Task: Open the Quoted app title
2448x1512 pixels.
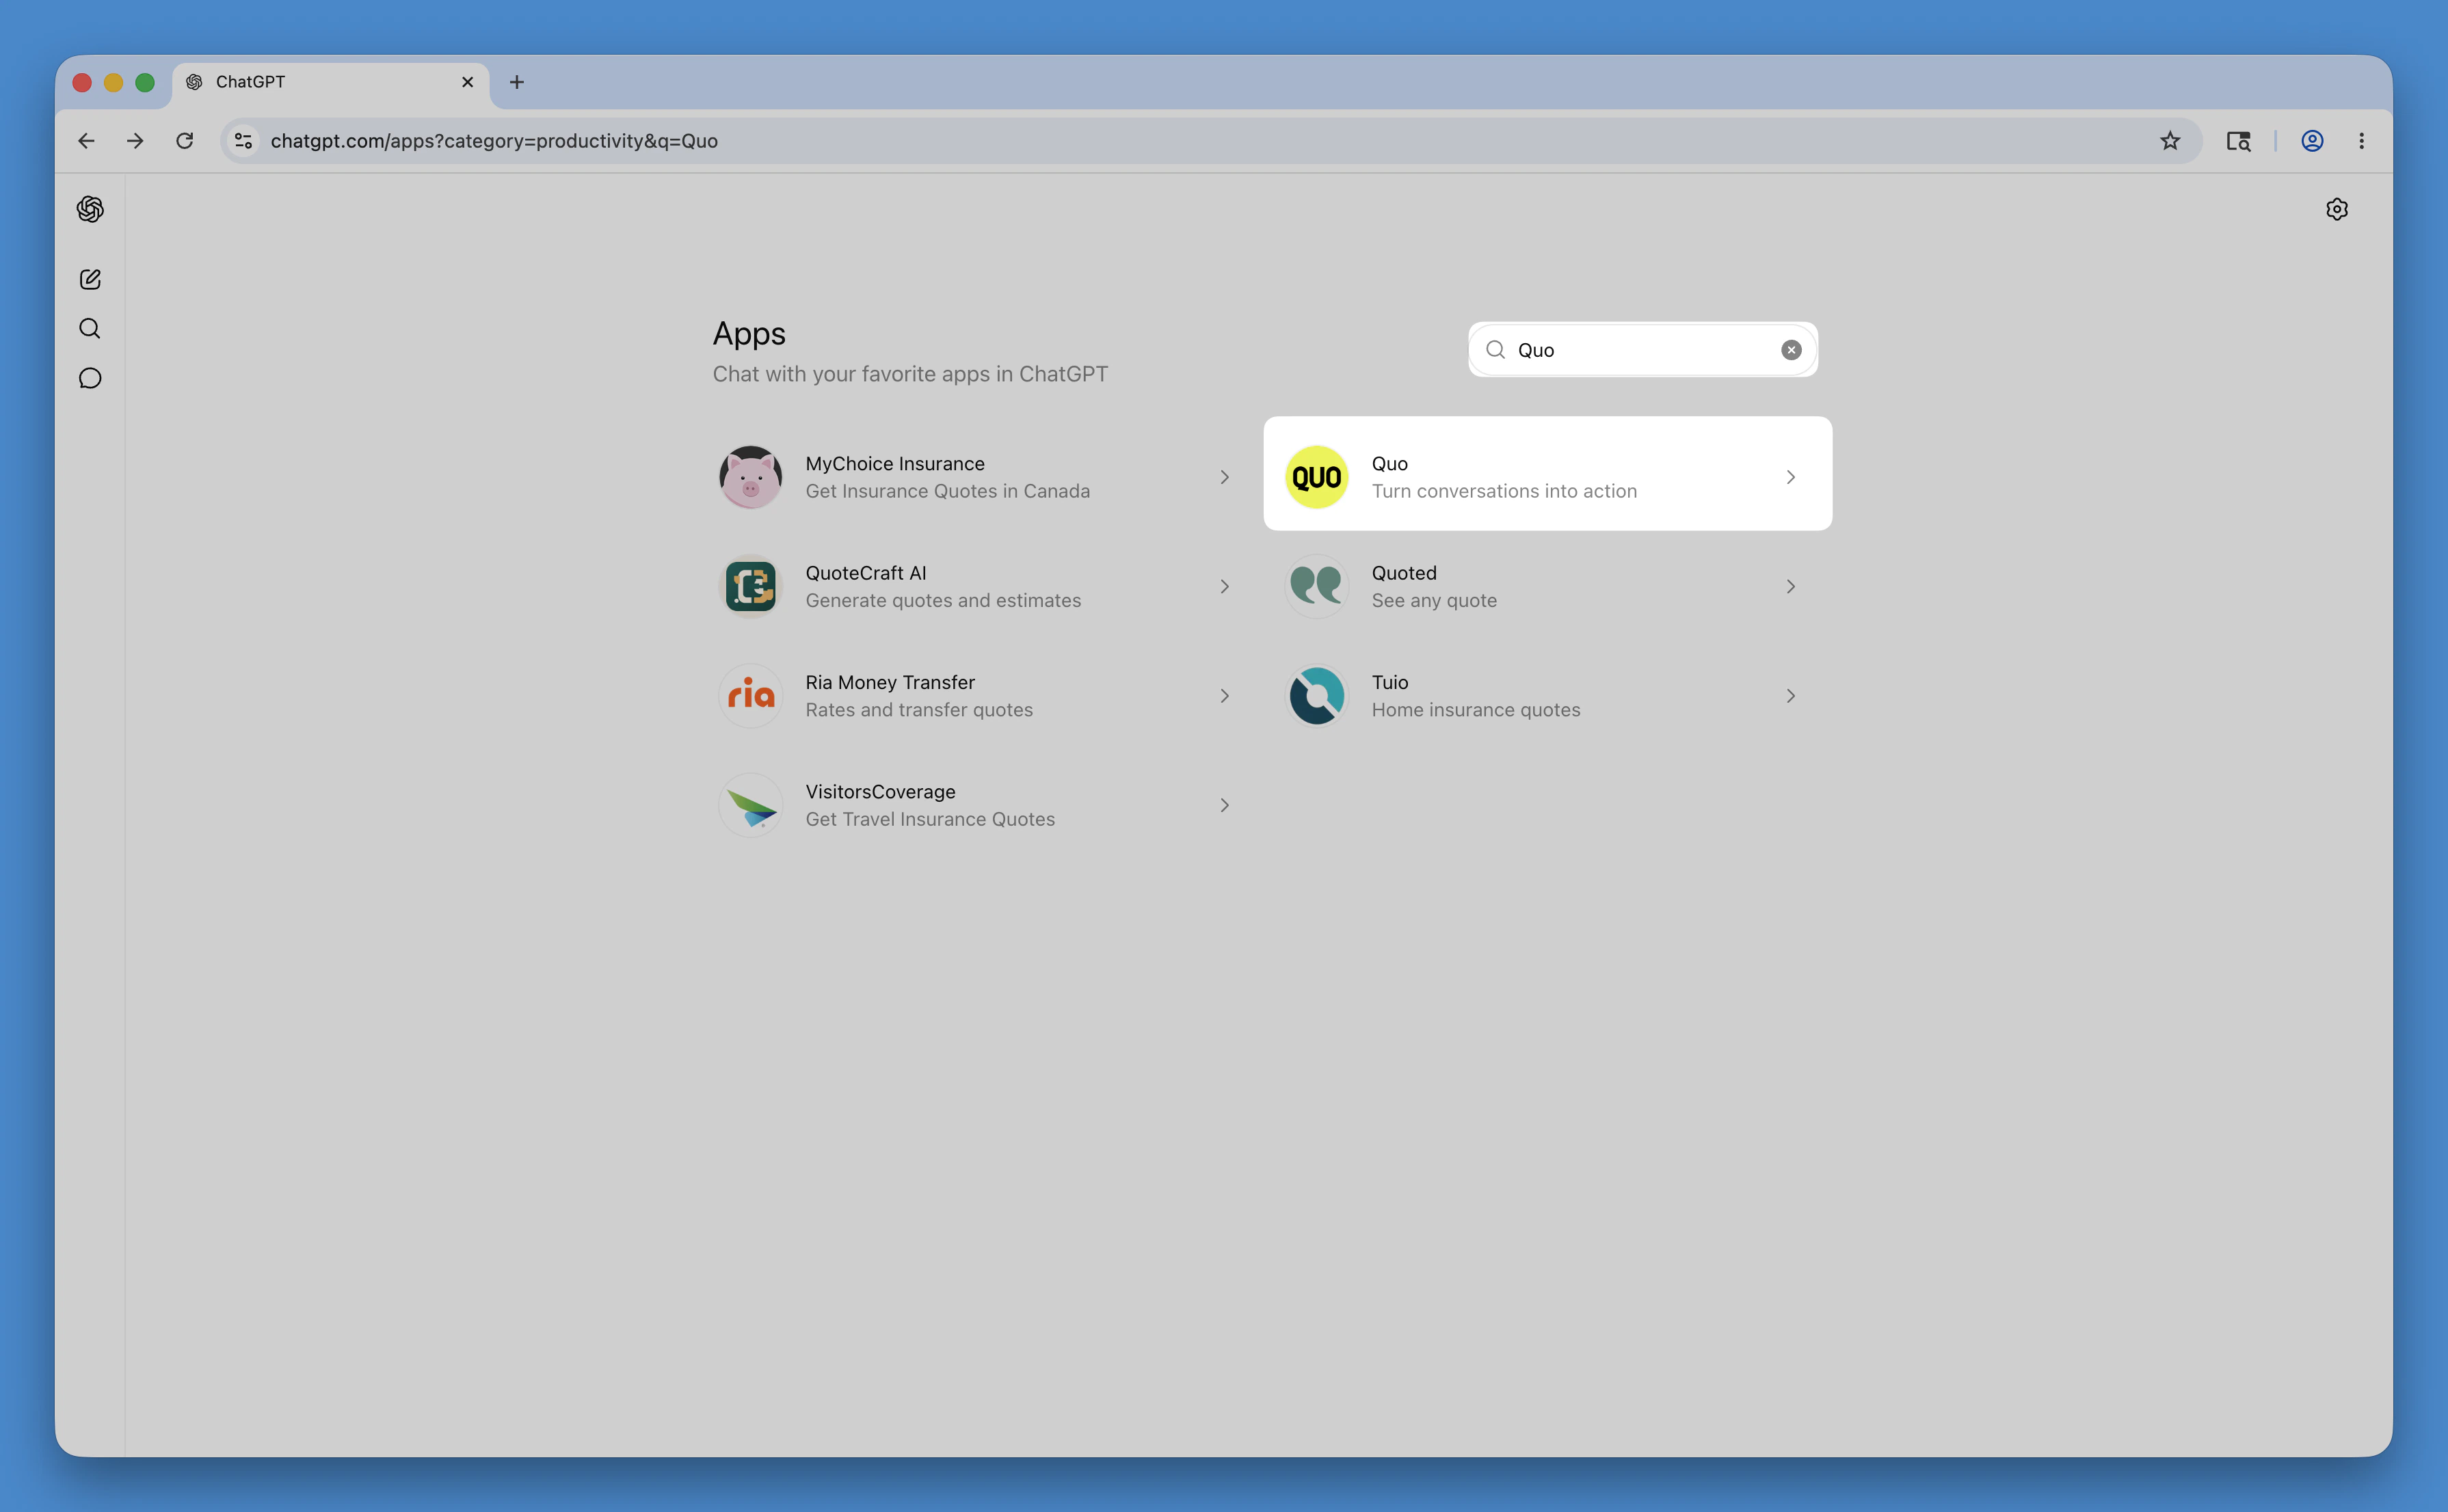Action: (x=1404, y=573)
